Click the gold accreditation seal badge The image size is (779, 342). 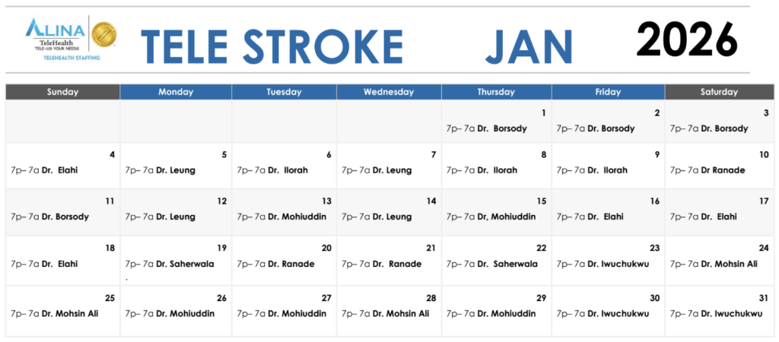103,35
